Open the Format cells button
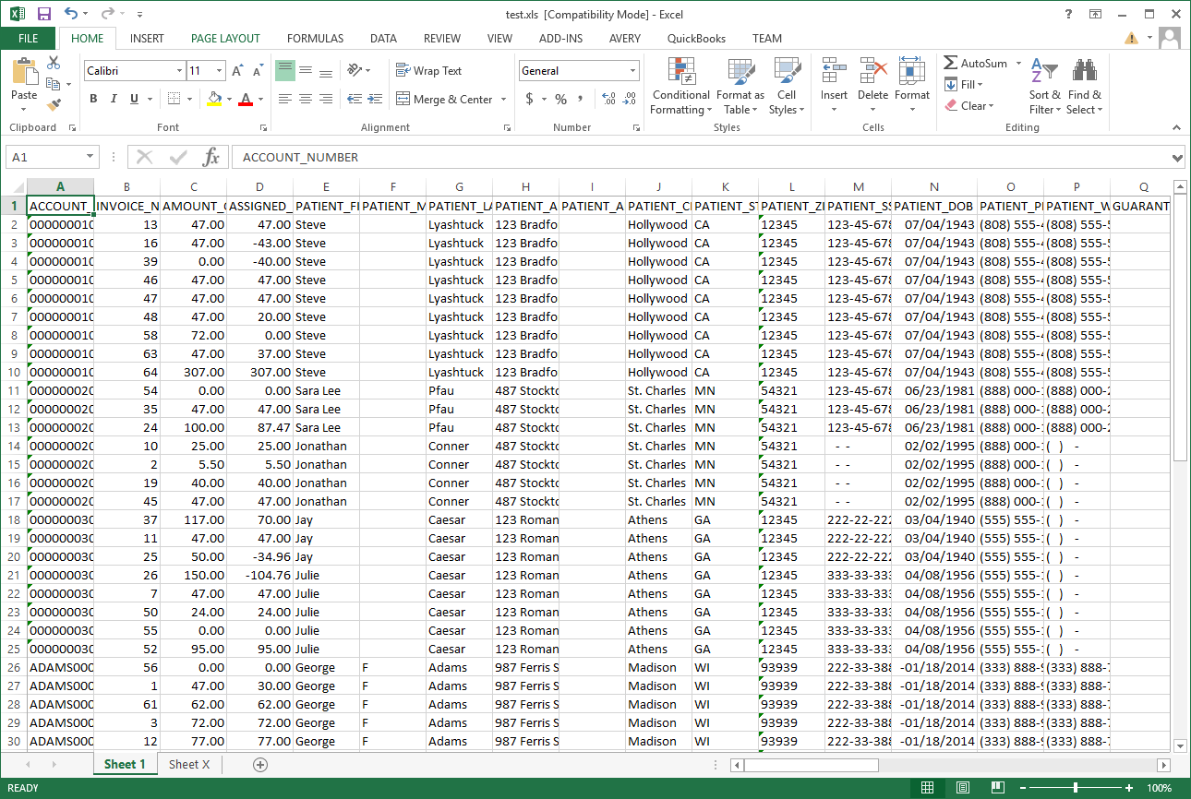 pyautogui.click(x=911, y=86)
